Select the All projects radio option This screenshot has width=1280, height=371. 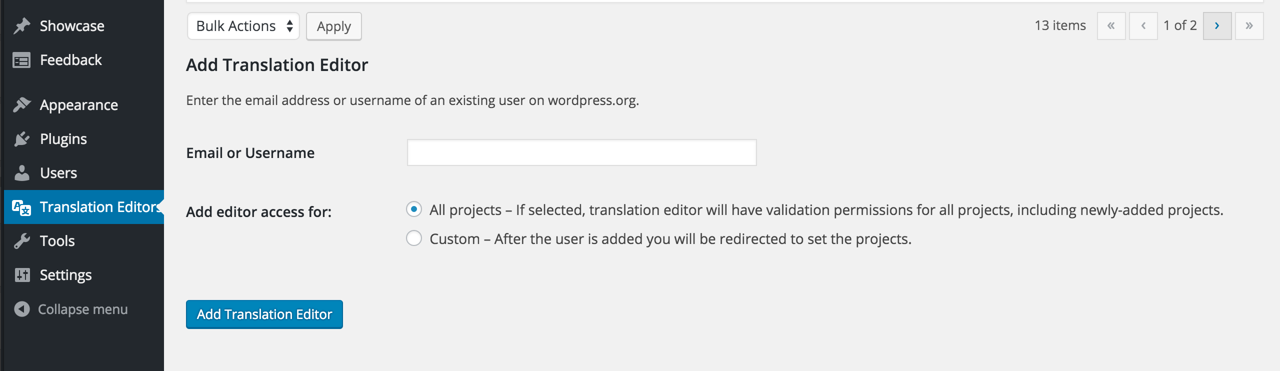point(414,209)
